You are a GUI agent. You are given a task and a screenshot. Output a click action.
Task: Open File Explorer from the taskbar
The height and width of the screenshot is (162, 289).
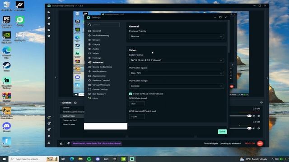[80, 159]
